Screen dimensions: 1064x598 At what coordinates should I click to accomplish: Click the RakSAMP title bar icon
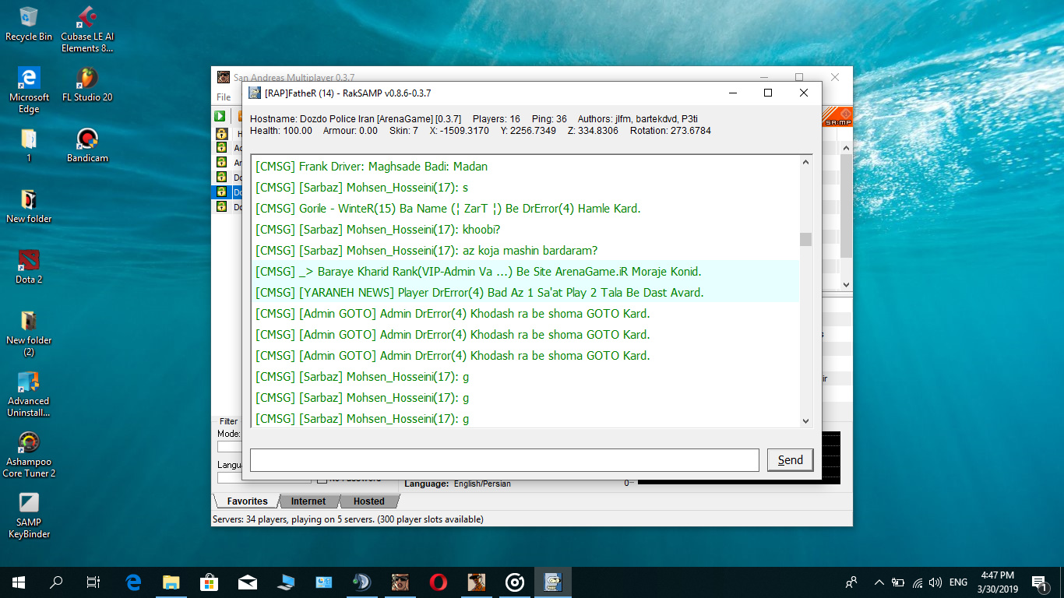pos(255,93)
